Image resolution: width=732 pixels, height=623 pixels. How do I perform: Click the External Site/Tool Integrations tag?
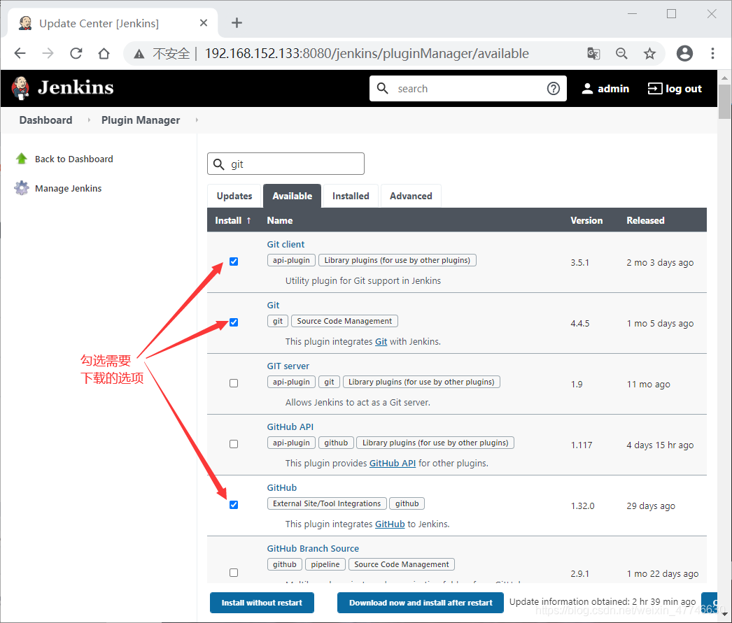327,503
